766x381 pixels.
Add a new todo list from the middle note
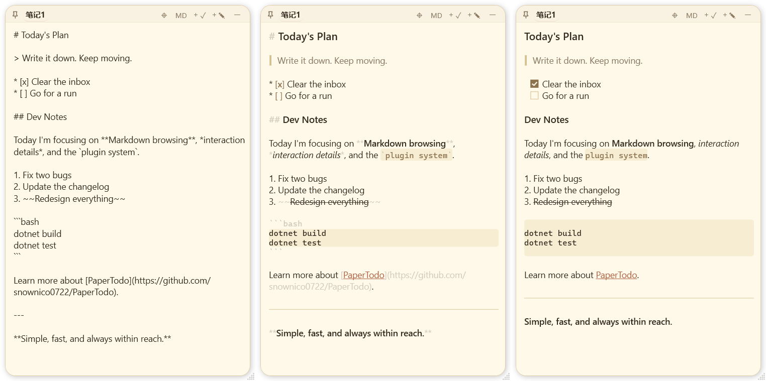coord(455,15)
